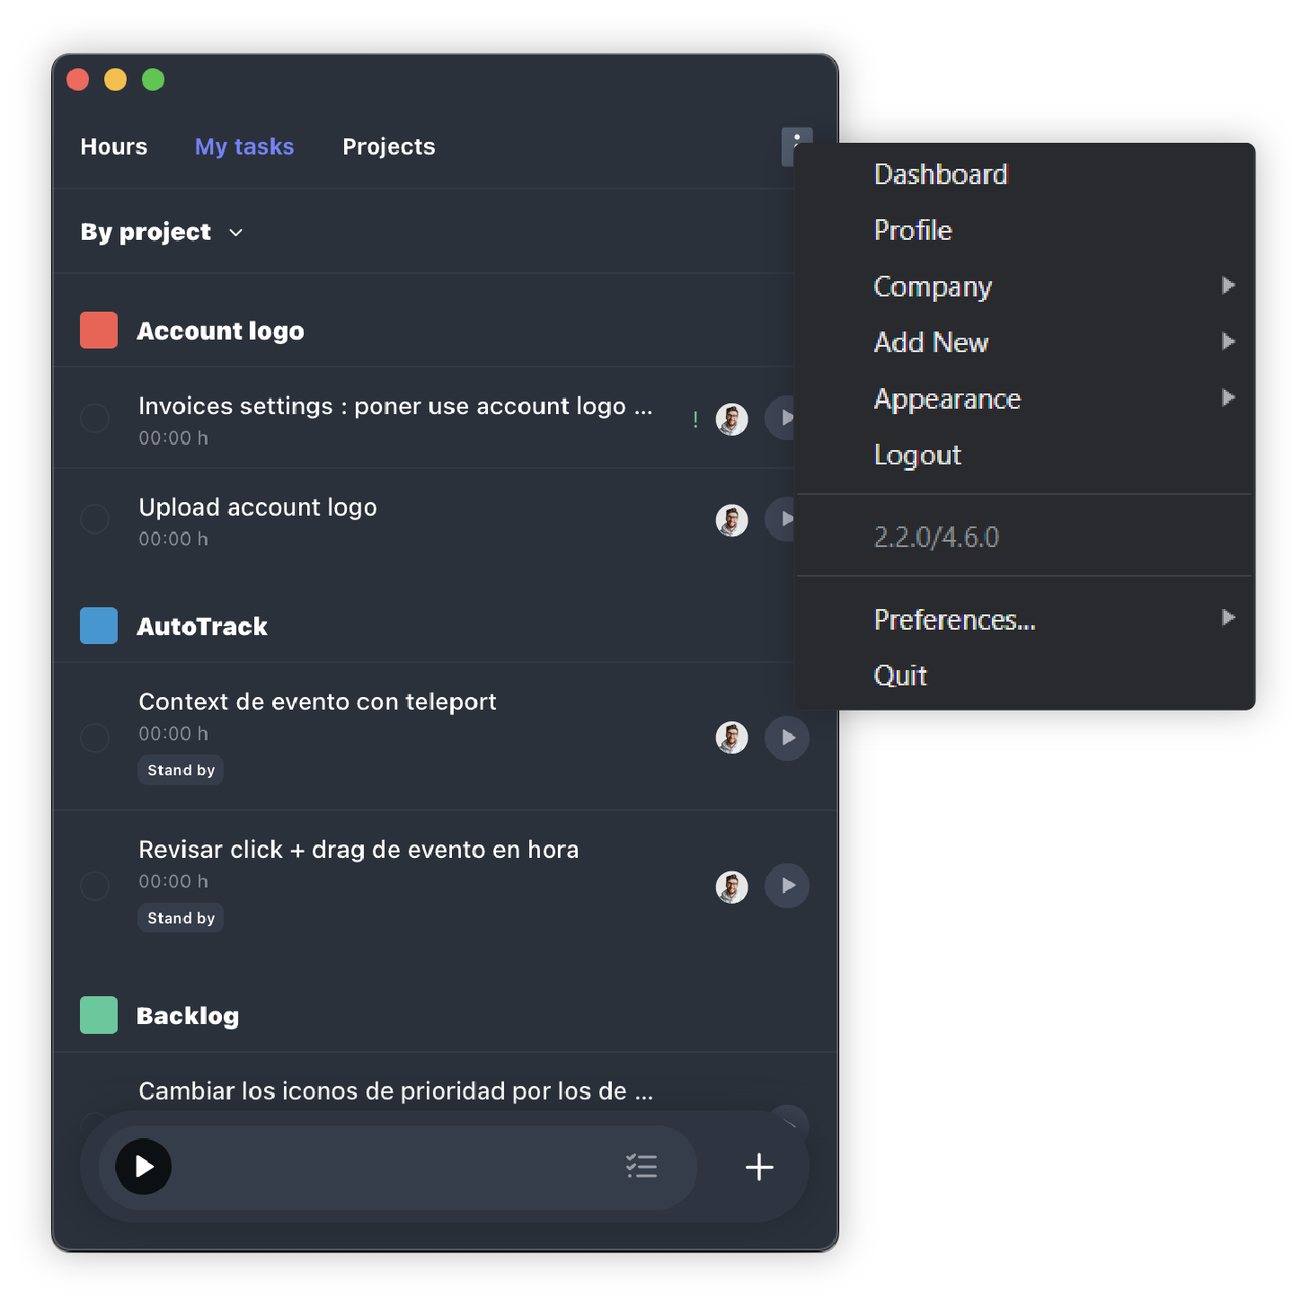
Task: Open the By project grouping dropdown
Action: pyautogui.click(x=162, y=232)
